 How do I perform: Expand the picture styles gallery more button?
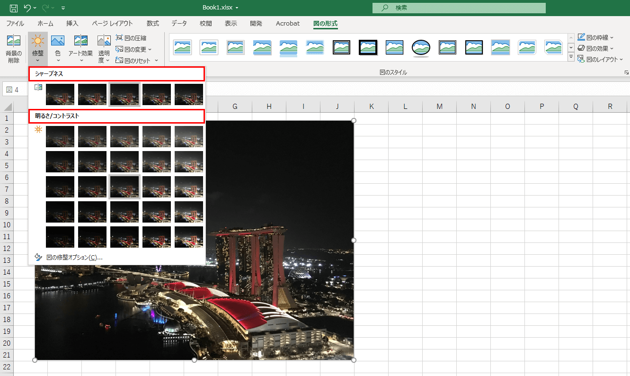(571, 58)
